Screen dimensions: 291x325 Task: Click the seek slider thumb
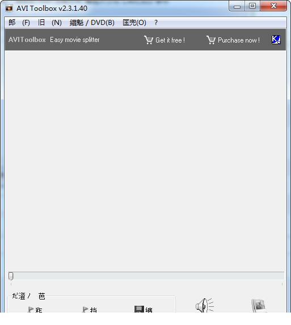click(x=11, y=276)
